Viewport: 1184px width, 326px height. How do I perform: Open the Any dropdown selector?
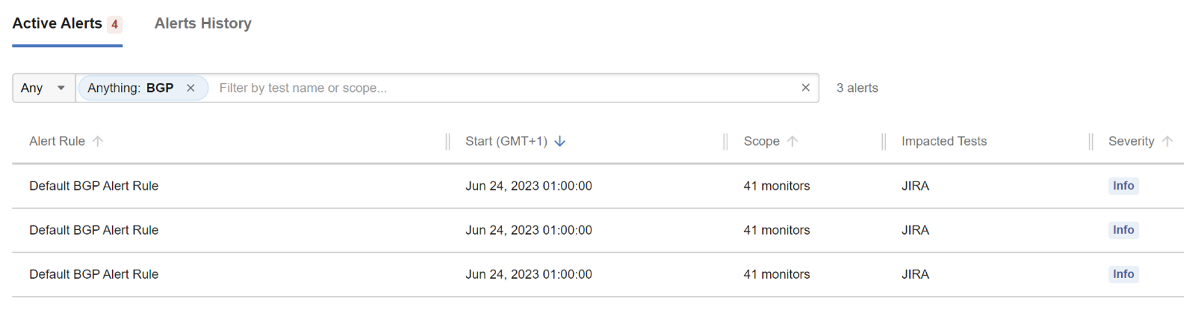tap(44, 88)
